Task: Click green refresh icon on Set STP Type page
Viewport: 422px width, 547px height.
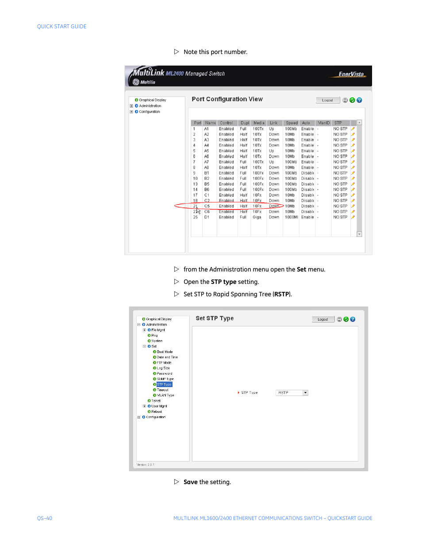Action: 346,319
